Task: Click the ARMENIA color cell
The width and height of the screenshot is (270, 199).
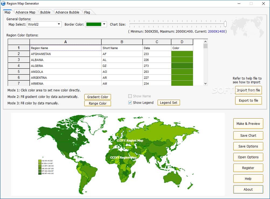Action: coord(182,83)
